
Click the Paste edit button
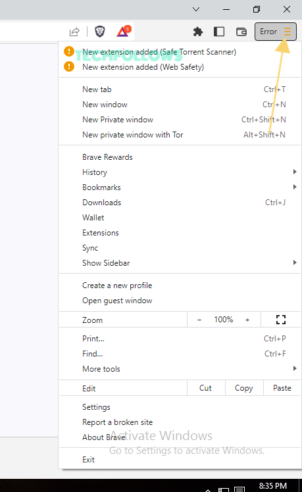click(282, 388)
